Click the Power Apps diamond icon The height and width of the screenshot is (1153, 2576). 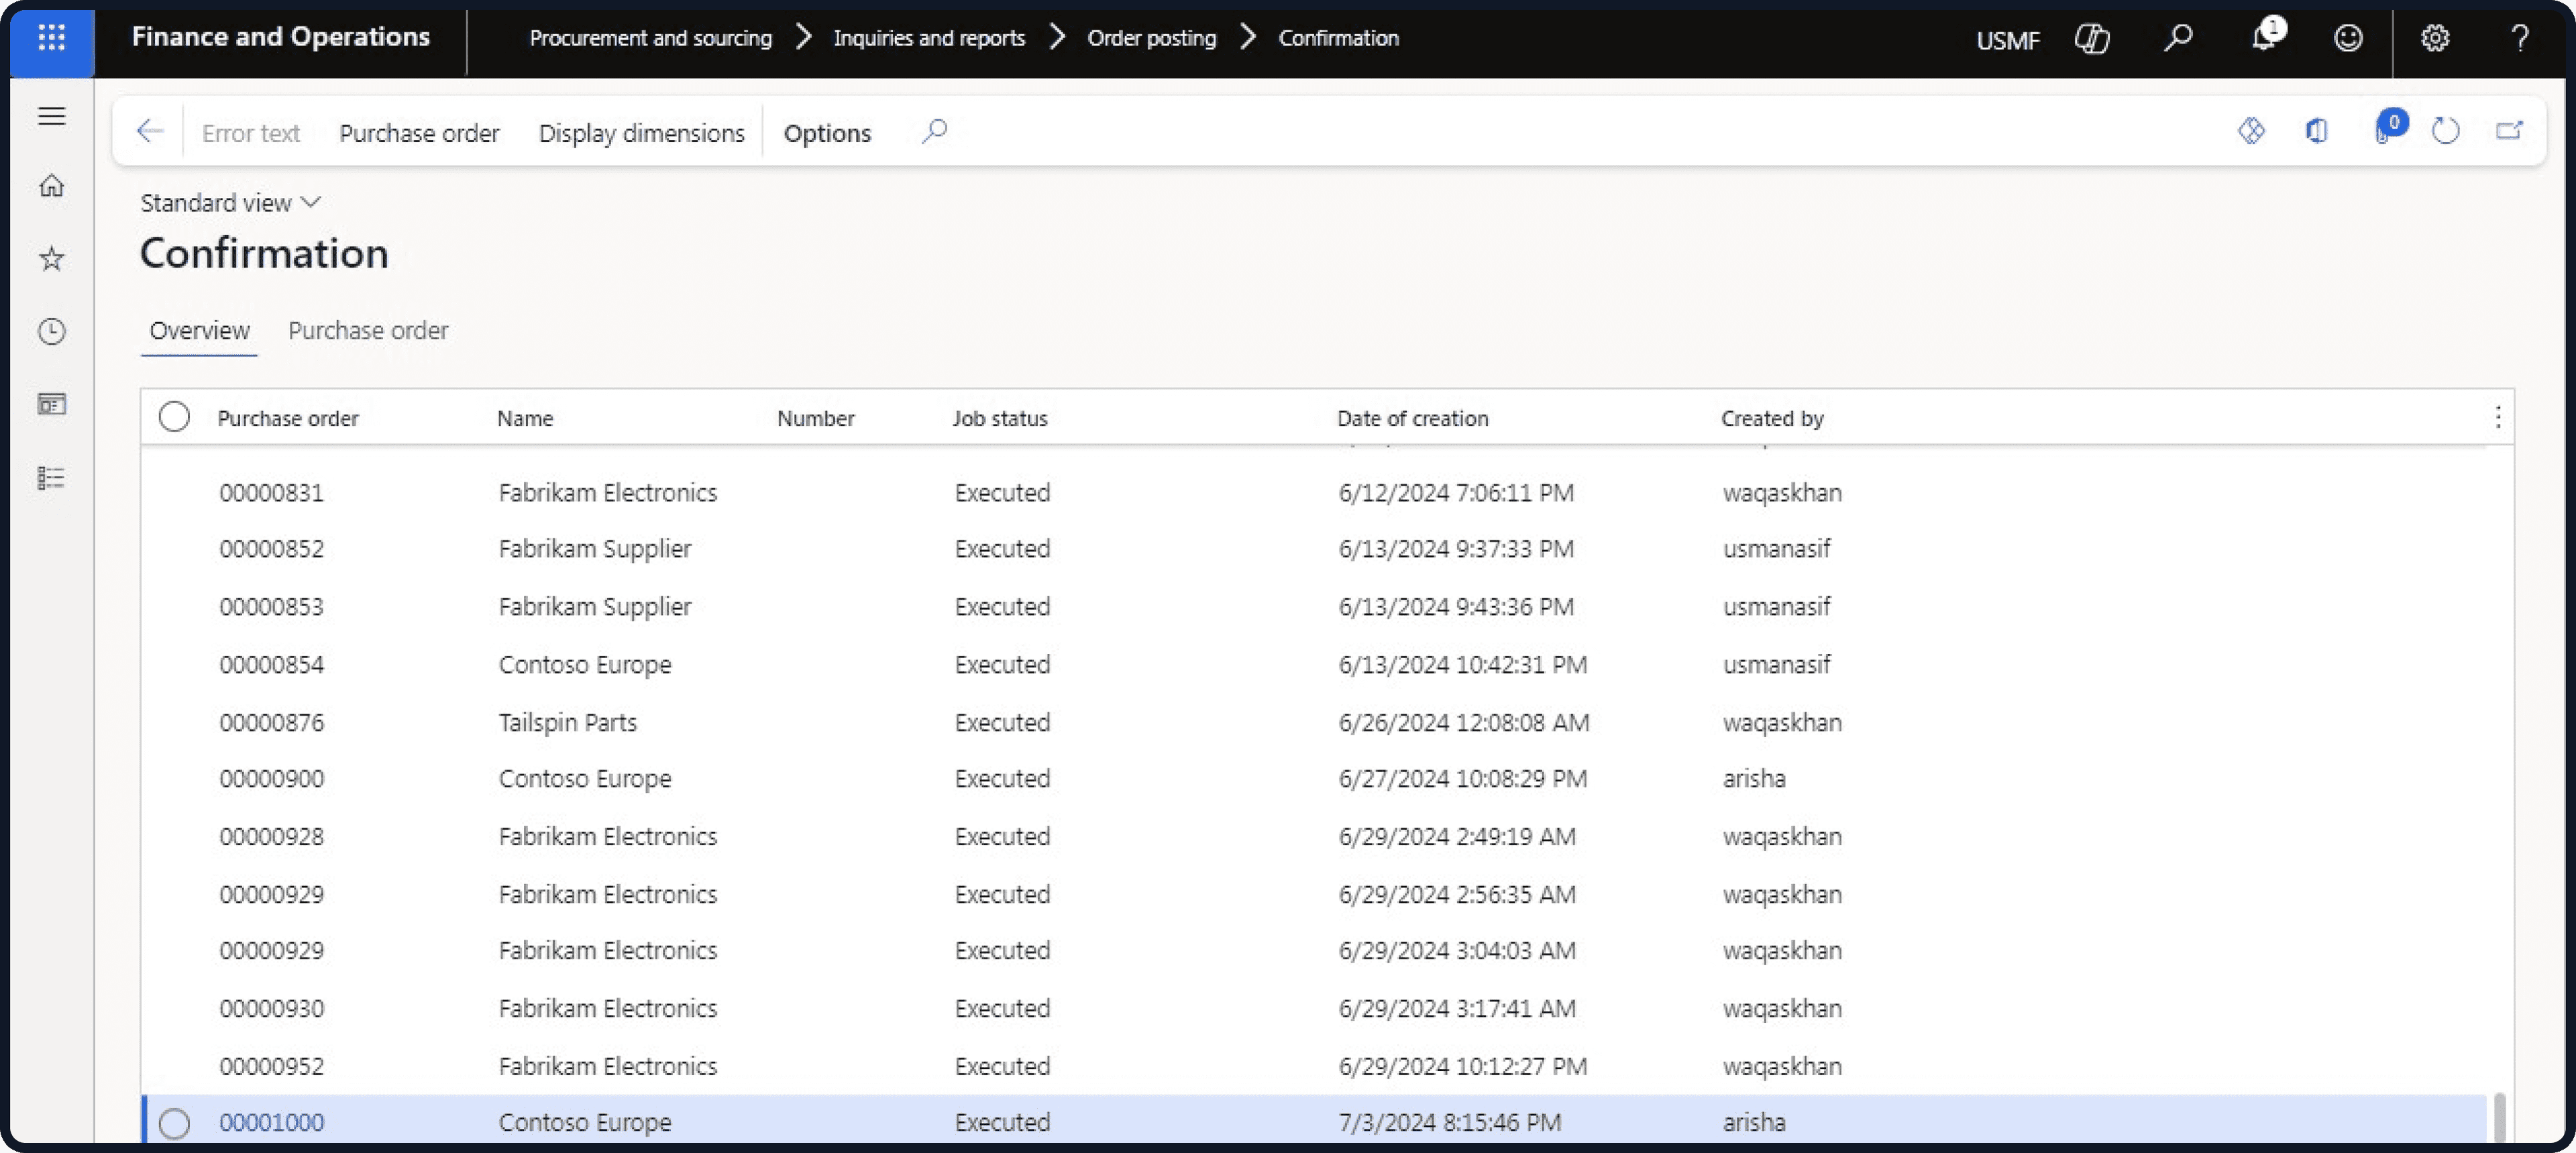2251,131
